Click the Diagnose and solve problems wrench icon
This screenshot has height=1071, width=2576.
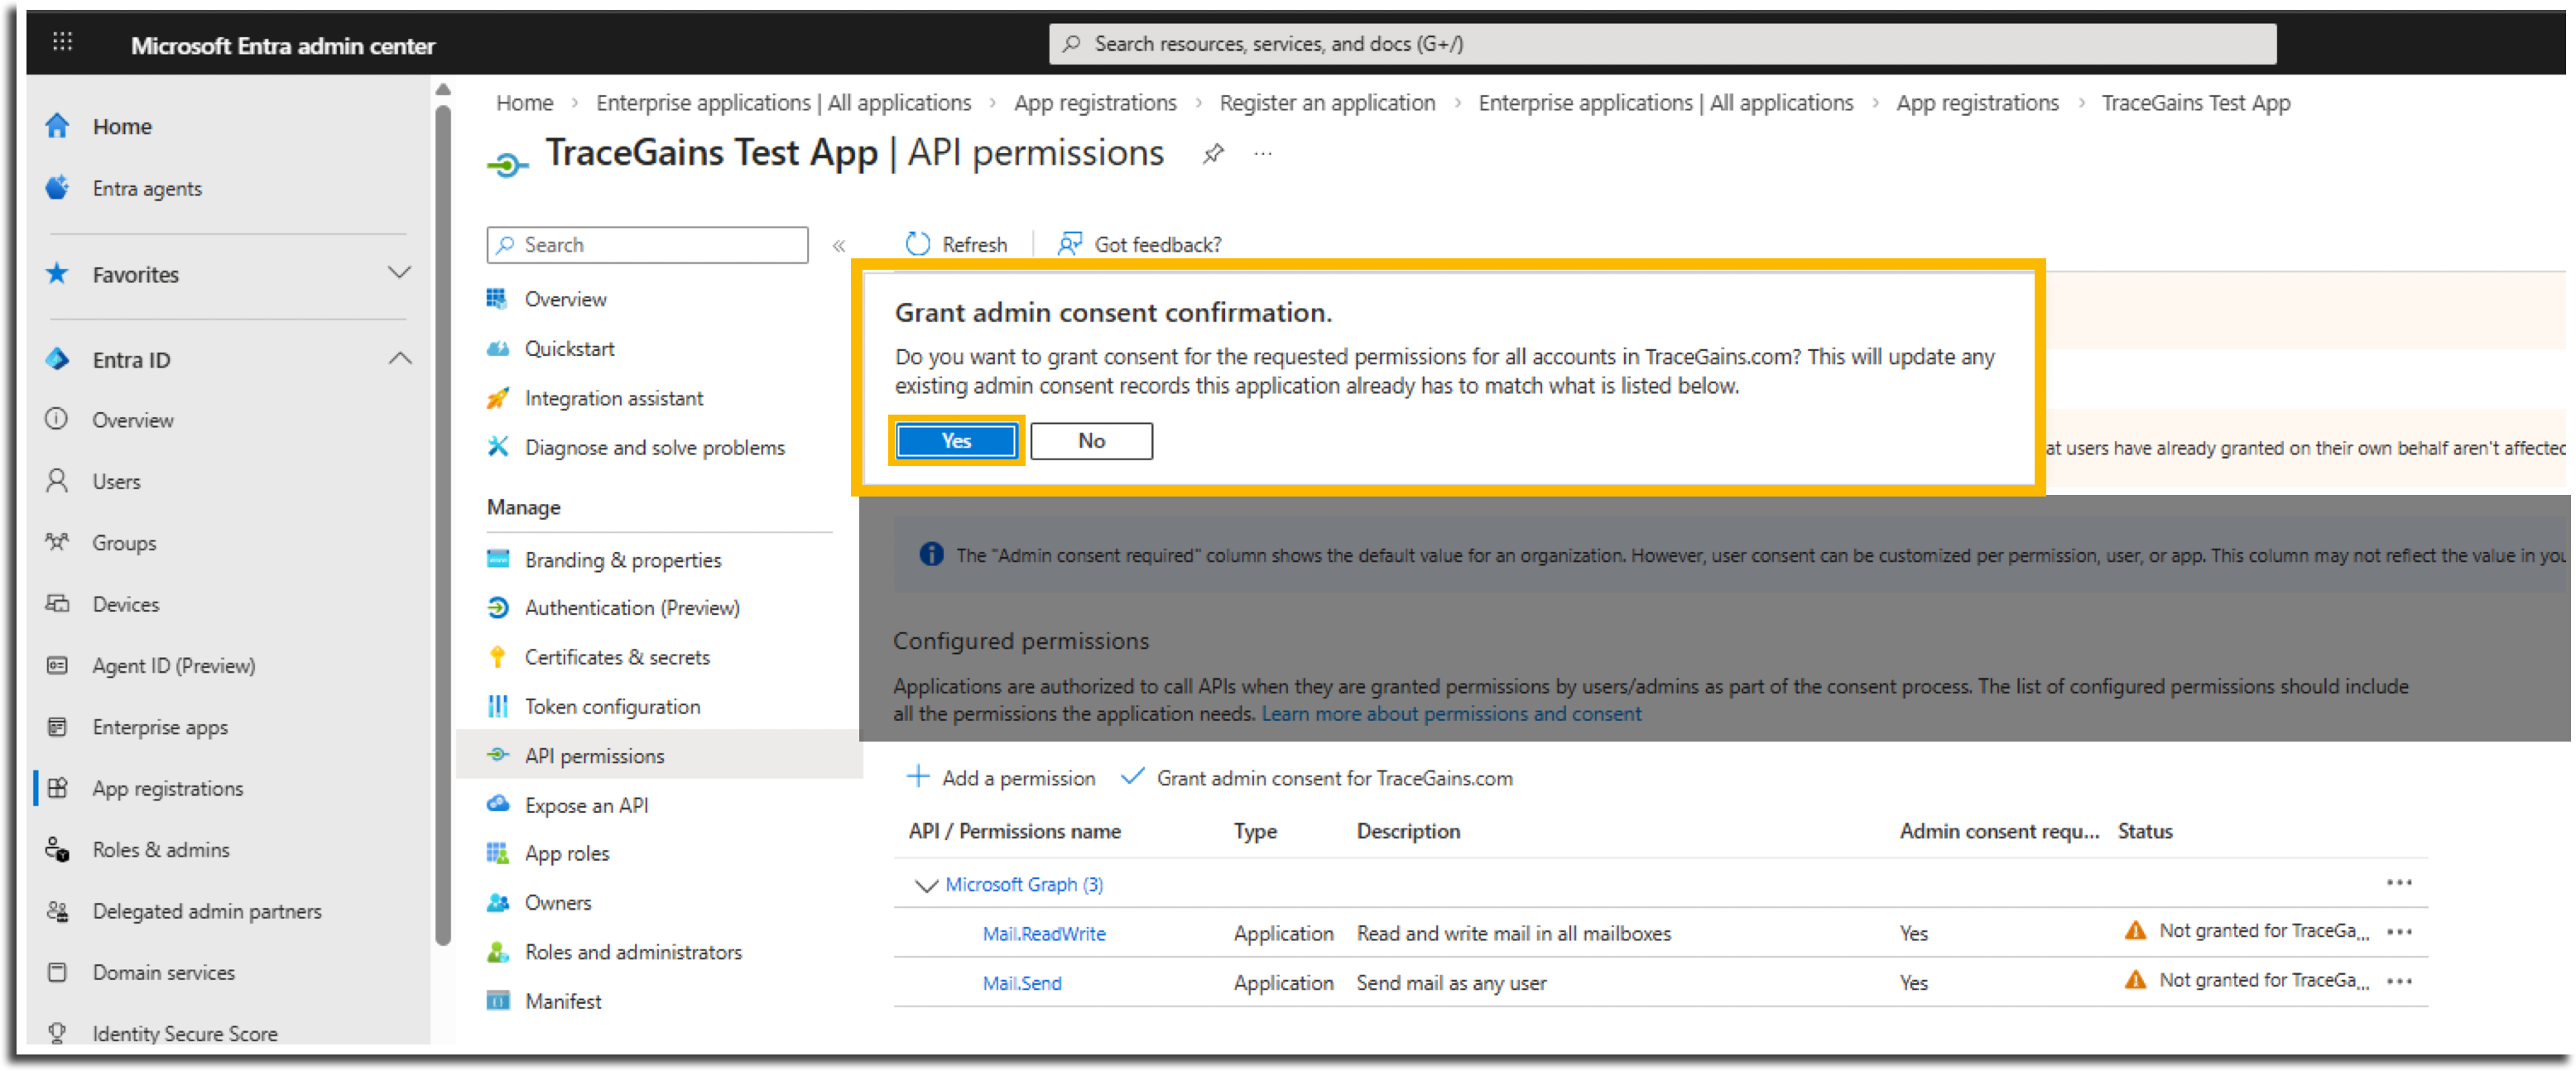(x=498, y=447)
